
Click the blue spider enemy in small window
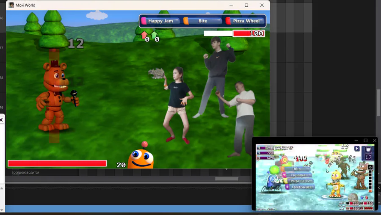(271, 185)
